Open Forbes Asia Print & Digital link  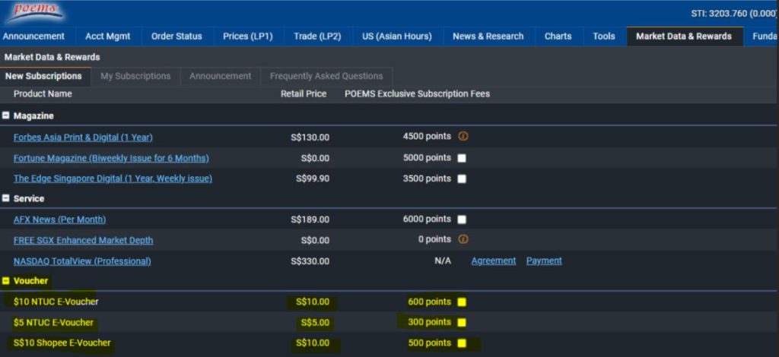(83, 137)
